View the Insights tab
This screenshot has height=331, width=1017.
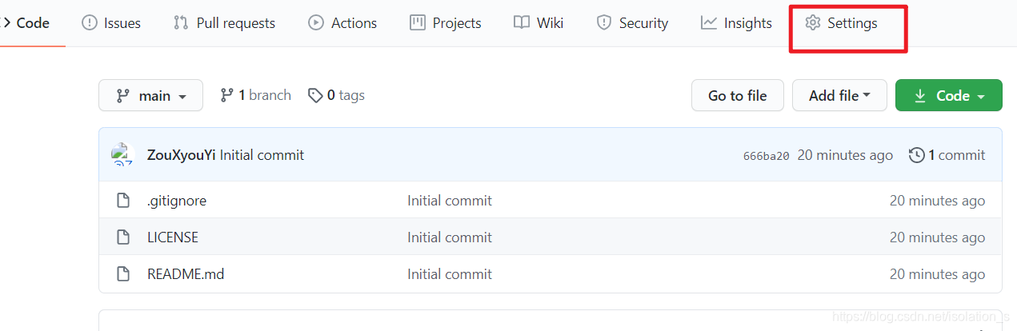pos(736,23)
